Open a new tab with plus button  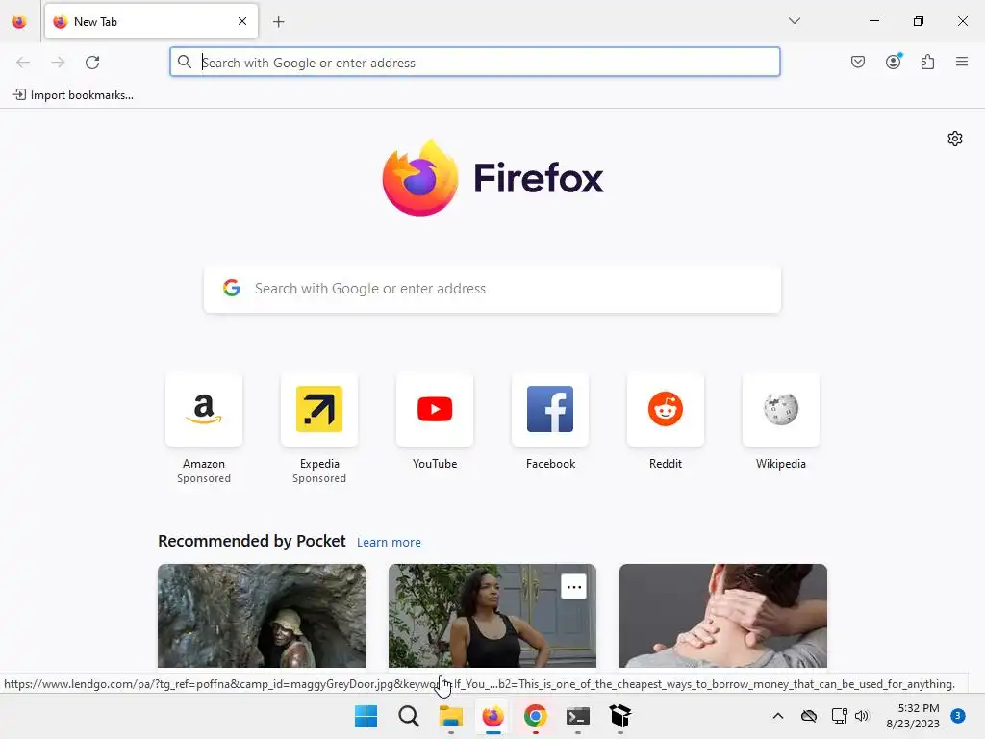(279, 22)
